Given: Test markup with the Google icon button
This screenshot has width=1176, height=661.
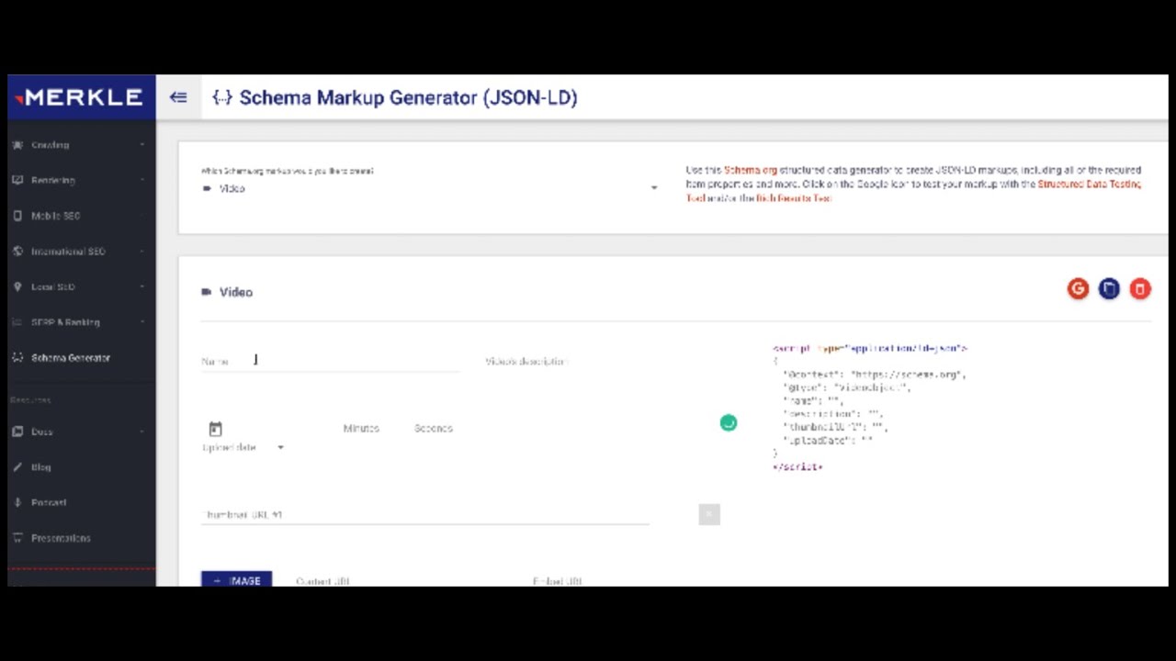Looking at the screenshot, I should point(1078,289).
